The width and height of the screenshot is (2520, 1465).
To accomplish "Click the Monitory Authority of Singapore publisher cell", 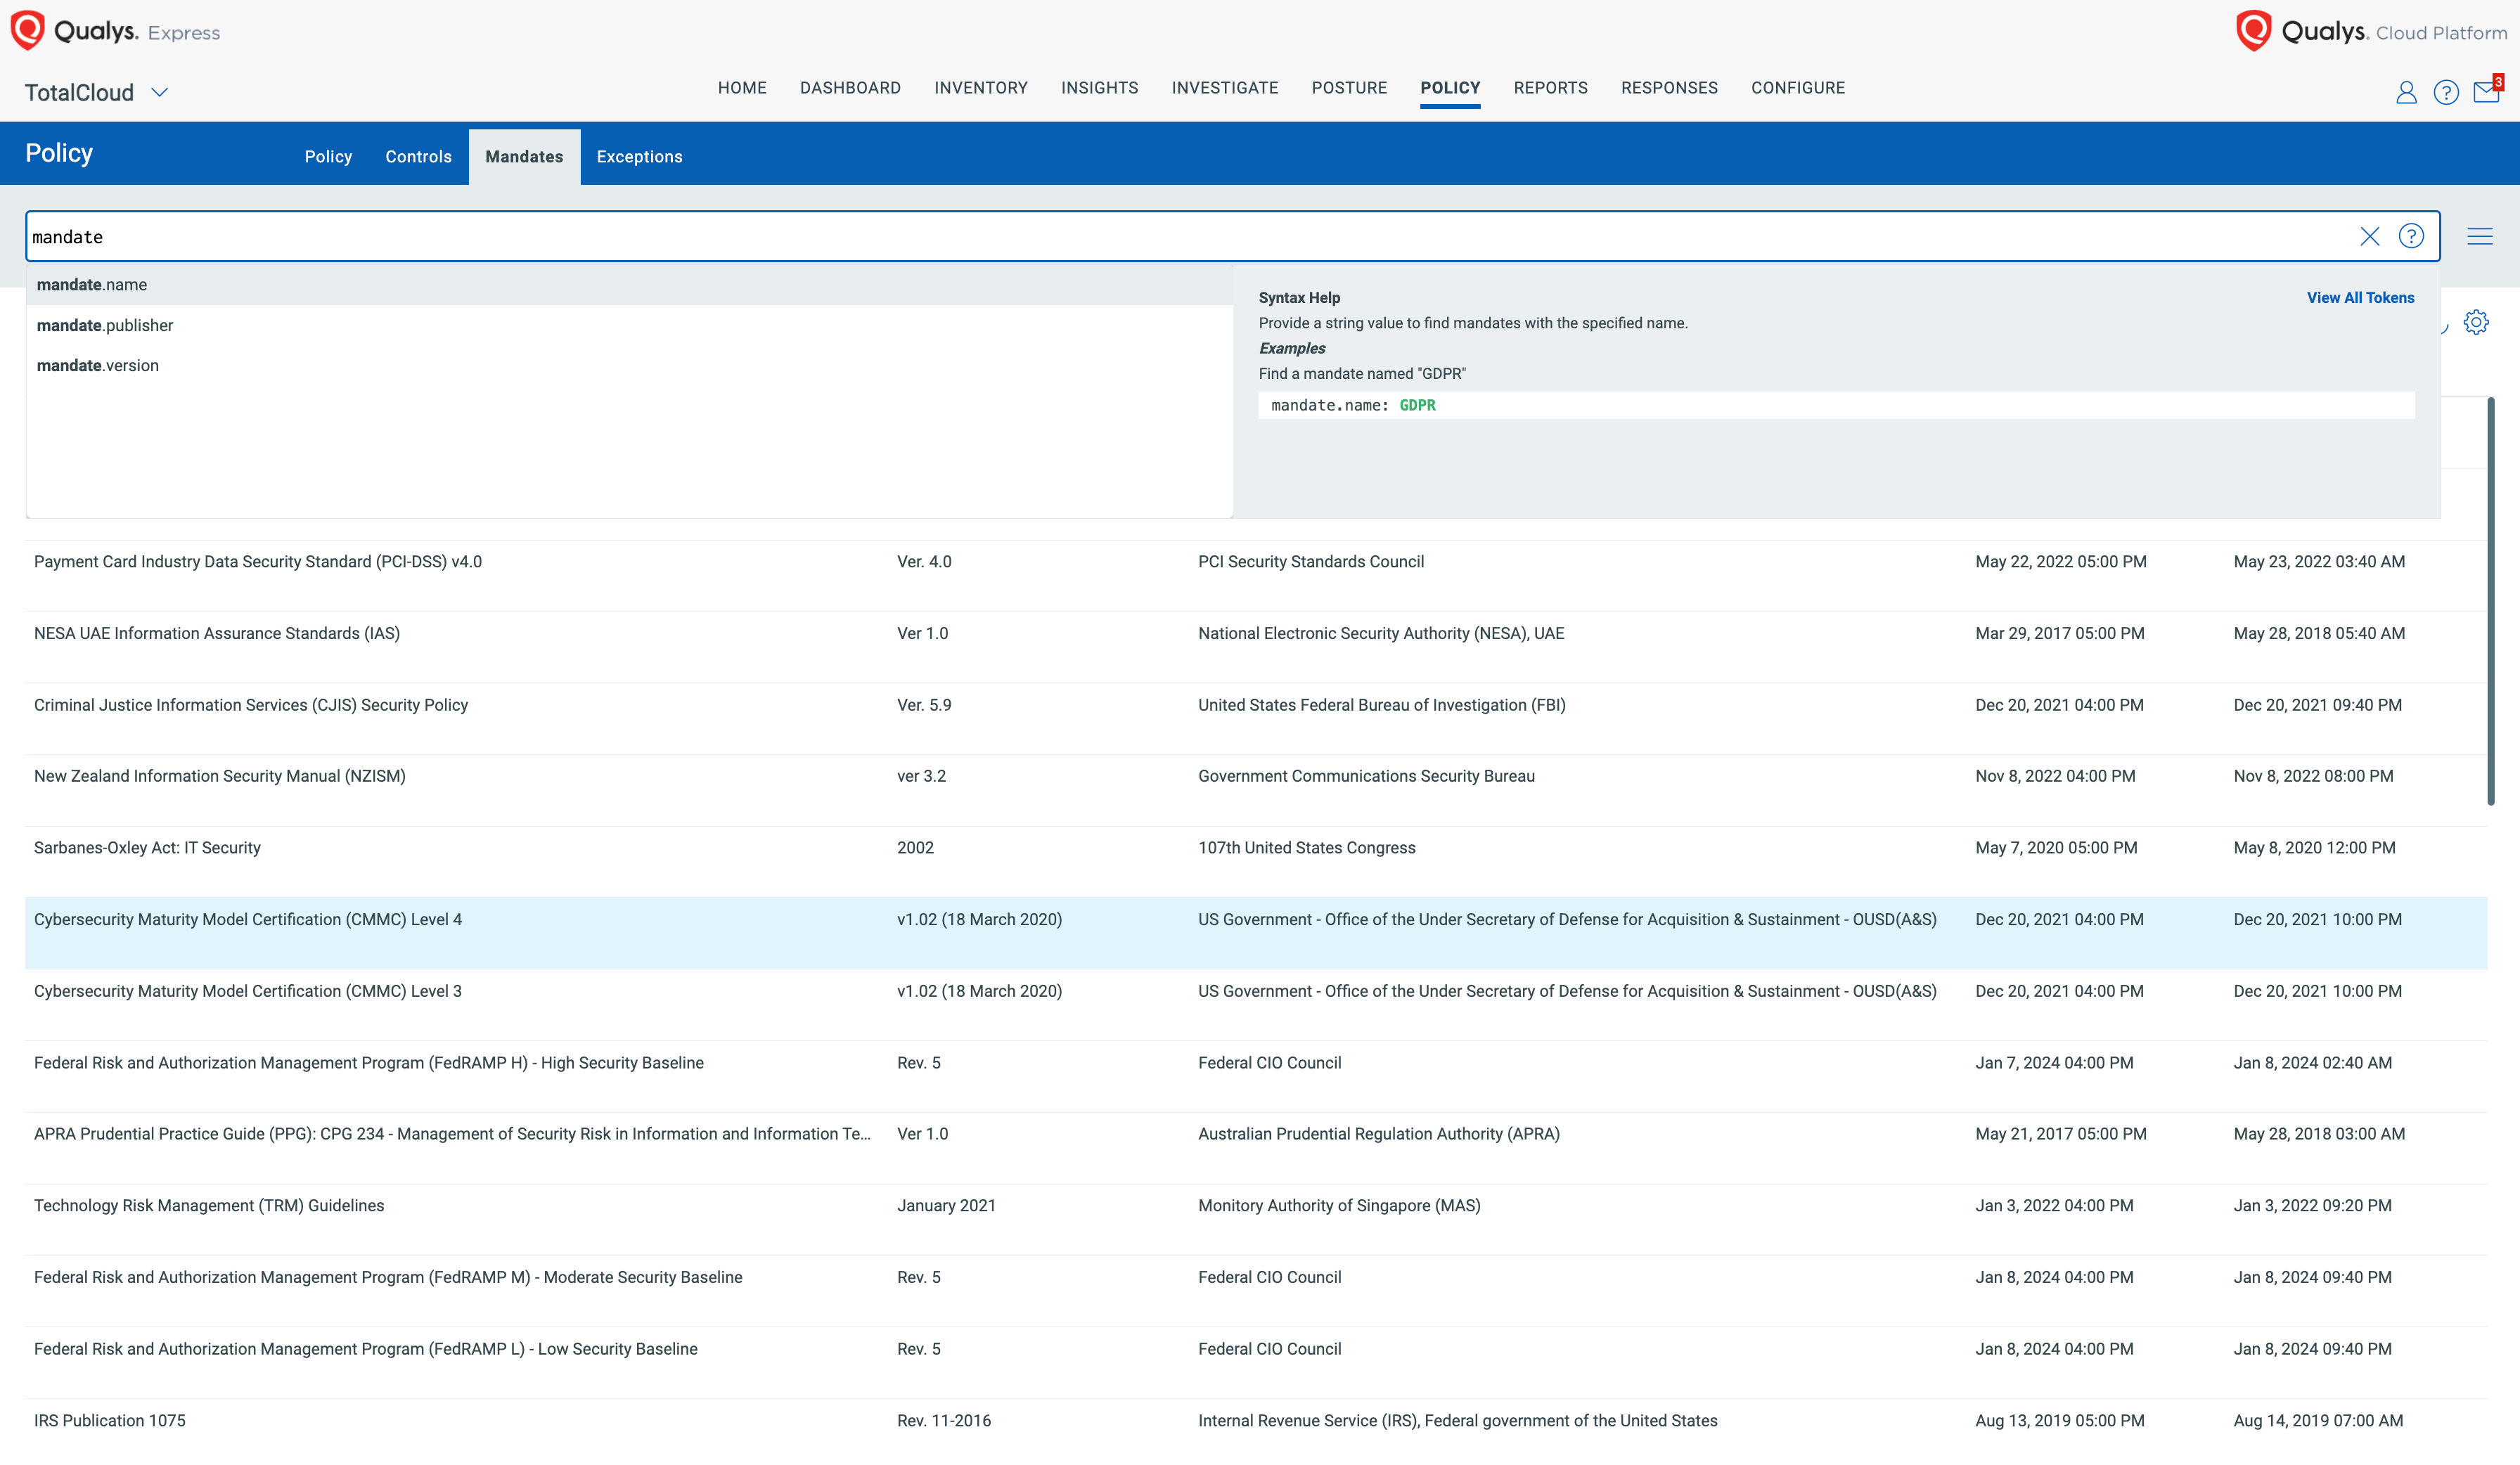I will [x=1339, y=1206].
